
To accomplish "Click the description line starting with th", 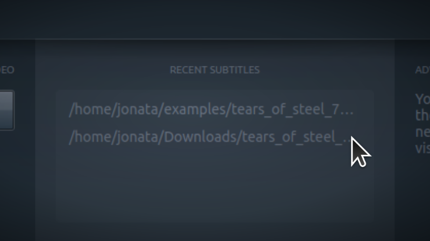I will [422, 115].
